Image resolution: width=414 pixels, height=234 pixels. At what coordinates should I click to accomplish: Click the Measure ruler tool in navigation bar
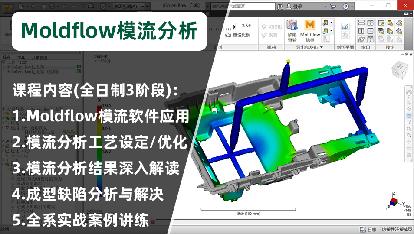click(409, 149)
